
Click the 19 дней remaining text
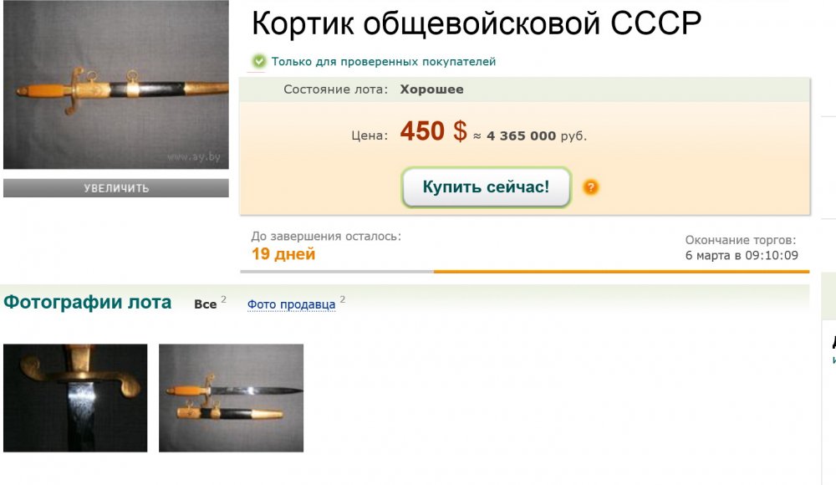(x=283, y=254)
